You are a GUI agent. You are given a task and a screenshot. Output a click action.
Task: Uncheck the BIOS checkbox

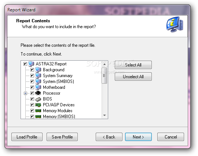click(x=32, y=99)
